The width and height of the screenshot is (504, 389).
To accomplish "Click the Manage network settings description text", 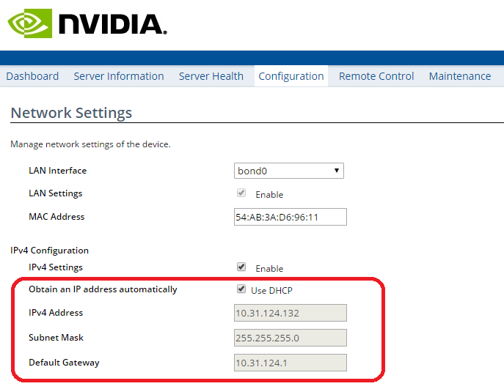I will (90, 144).
